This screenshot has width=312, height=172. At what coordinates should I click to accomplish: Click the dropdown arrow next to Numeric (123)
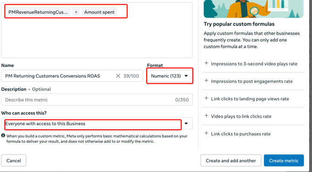(186, 76)
